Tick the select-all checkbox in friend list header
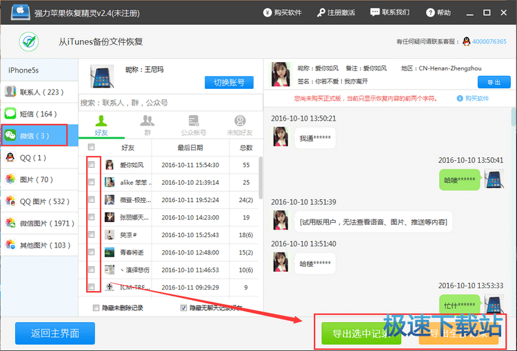The image size is (517, 351). [92, 147]
